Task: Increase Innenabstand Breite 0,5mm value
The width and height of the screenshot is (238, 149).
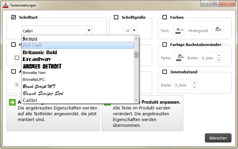Action: tap(194, 83)
